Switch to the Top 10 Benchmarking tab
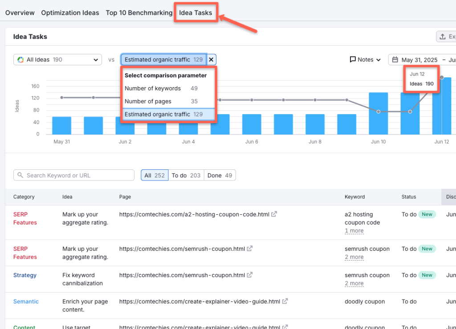 point(139,12)
